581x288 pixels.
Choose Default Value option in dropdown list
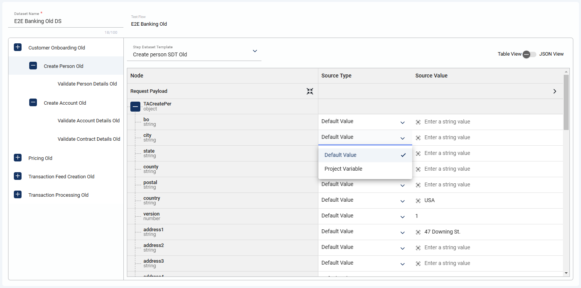tap(340, 155)
